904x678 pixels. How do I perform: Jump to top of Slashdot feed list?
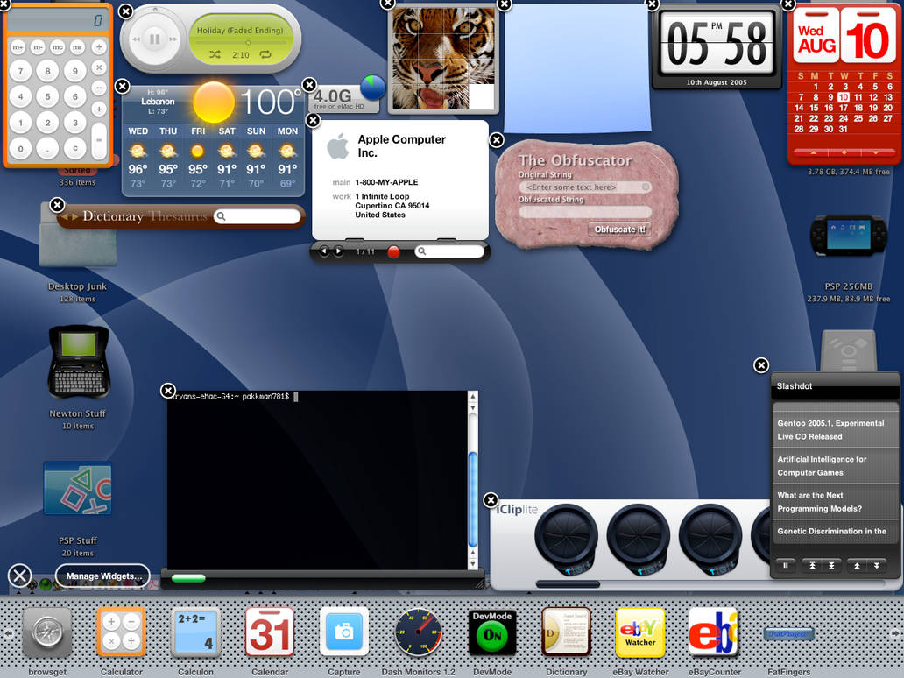click(812, 566)
